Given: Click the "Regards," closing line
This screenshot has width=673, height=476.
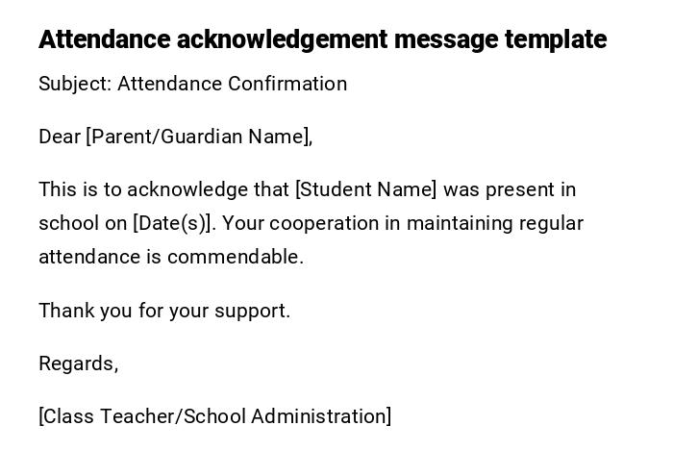Looking at the screenshot, I should tap(79, 363).
